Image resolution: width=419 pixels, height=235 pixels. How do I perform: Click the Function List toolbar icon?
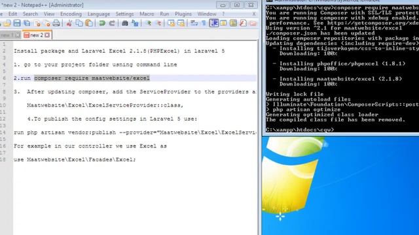pos(243,23)
